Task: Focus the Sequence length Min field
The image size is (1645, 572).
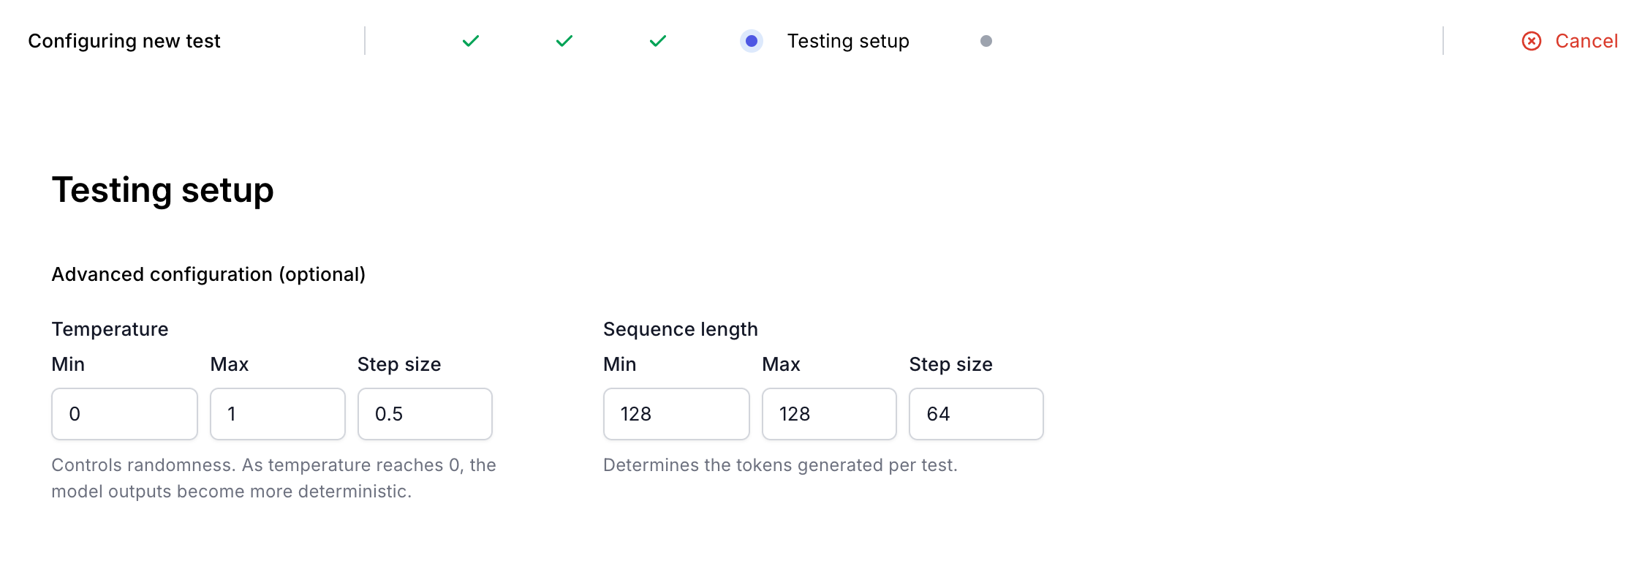Action: pyautogui.click(x=676, y=414)
